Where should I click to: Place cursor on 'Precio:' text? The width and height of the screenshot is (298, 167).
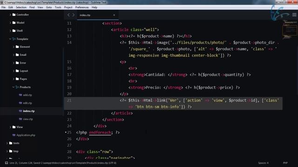pos(153,88)
